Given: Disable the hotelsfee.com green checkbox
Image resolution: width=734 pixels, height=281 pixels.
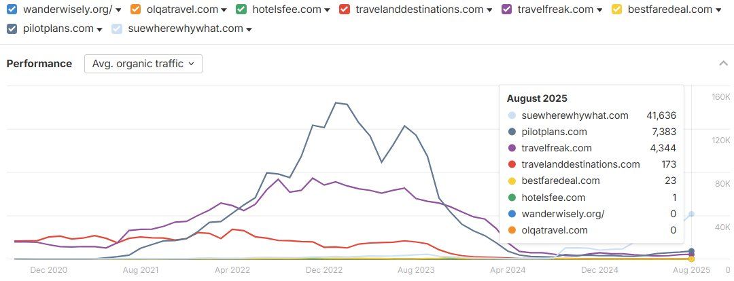Looking at the screenshot, I should coord(241,9).
